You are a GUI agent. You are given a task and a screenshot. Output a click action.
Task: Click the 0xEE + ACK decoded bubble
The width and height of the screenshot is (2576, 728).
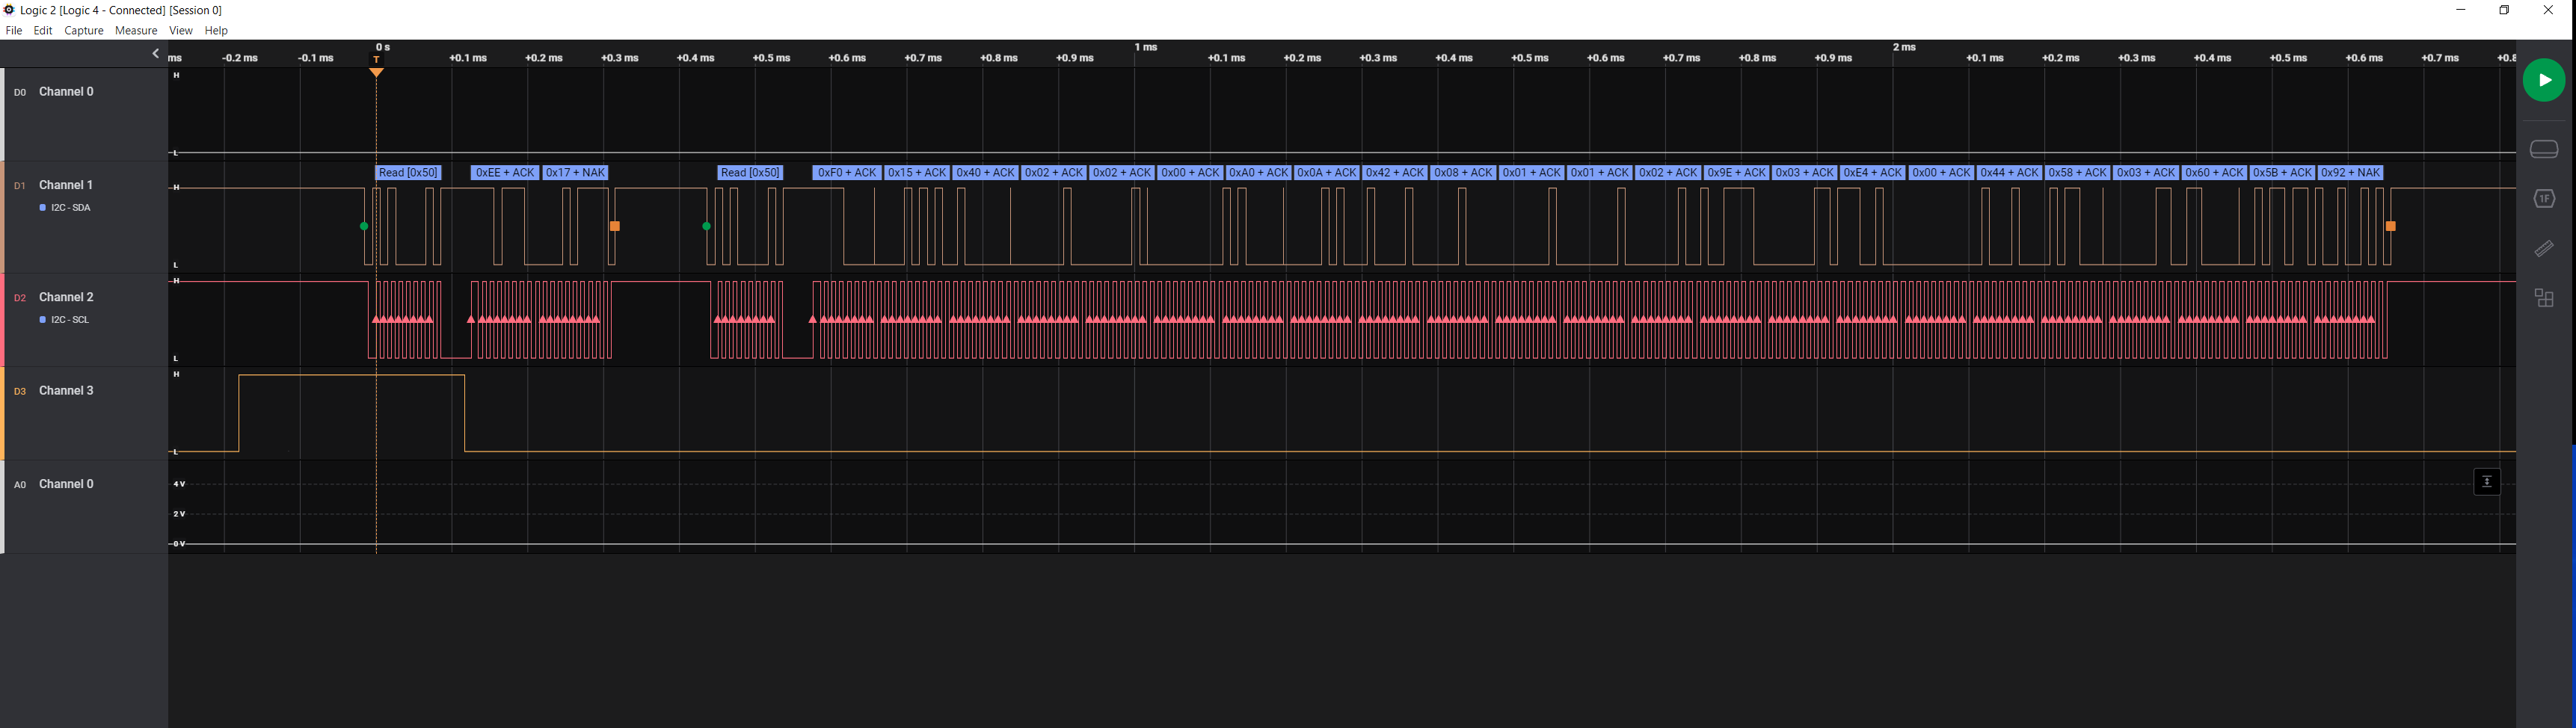505,173
